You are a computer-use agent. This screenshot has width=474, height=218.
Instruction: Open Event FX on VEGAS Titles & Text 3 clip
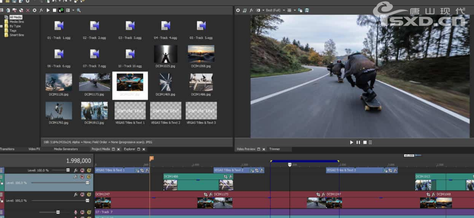pyautogui.click(x=396, y=171)
